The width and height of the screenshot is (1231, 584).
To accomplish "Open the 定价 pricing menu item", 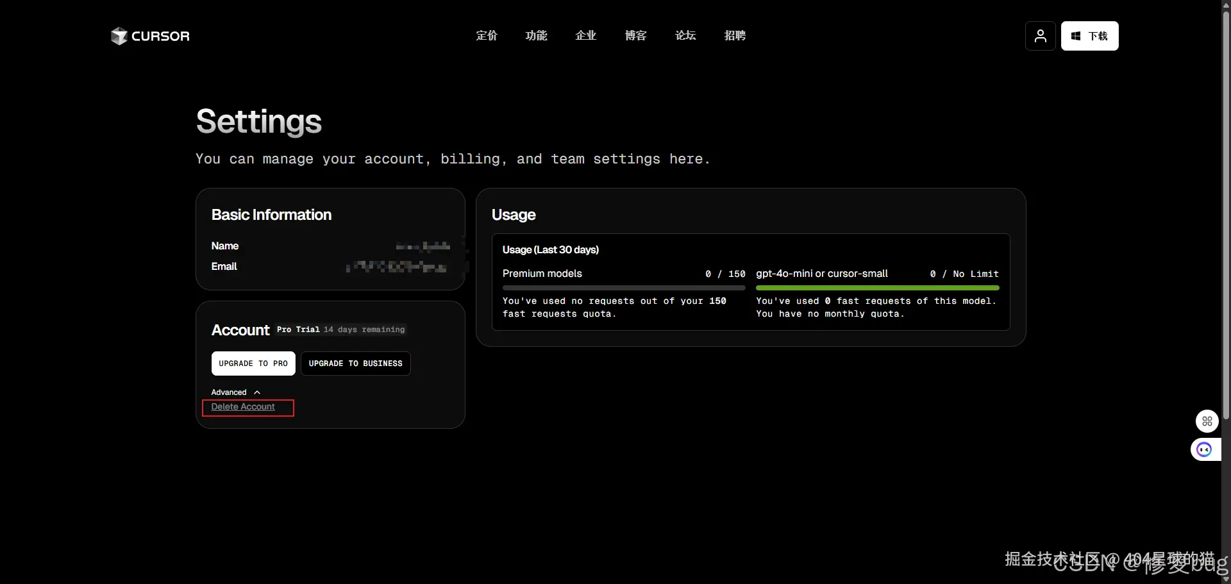I will coord(487,36).
